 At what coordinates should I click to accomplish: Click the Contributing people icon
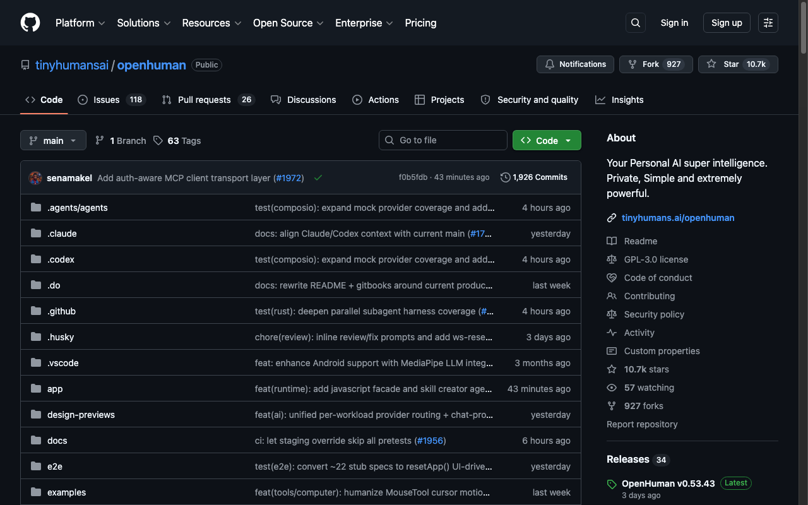pyautogui.click(x=612, y=296)
